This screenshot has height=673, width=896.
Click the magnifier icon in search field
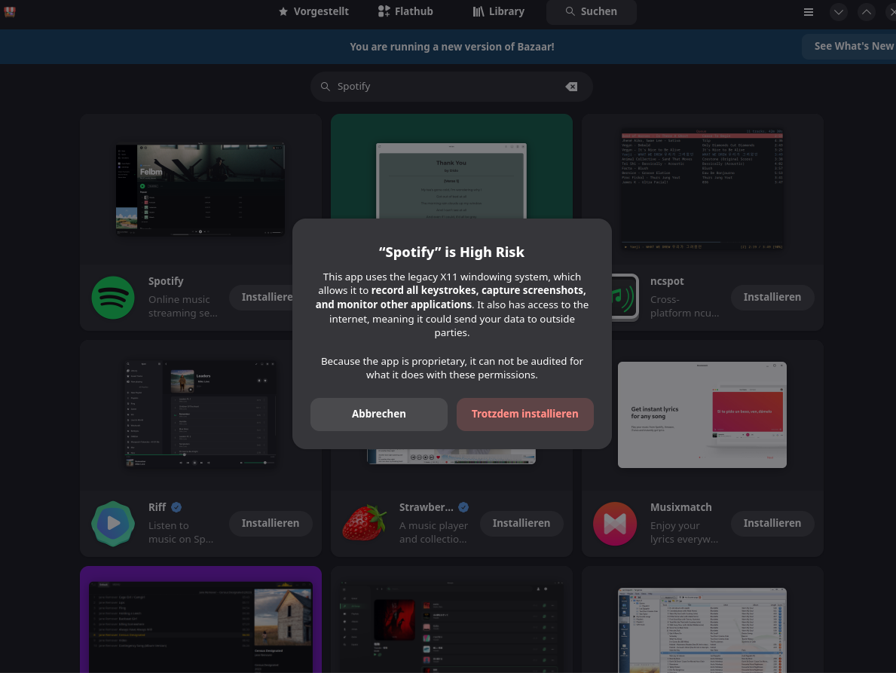click(x=325, y=87)
